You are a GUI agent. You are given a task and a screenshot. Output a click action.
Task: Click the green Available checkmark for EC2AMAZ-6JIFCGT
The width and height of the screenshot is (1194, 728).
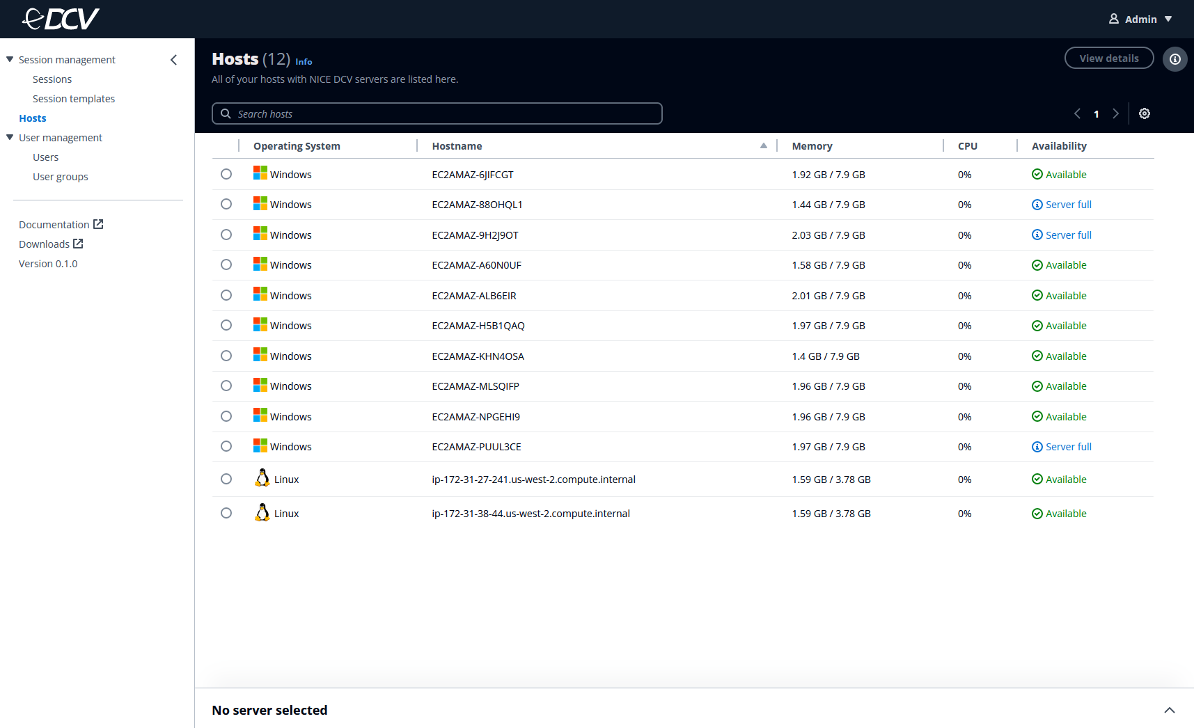(1036, 174)
